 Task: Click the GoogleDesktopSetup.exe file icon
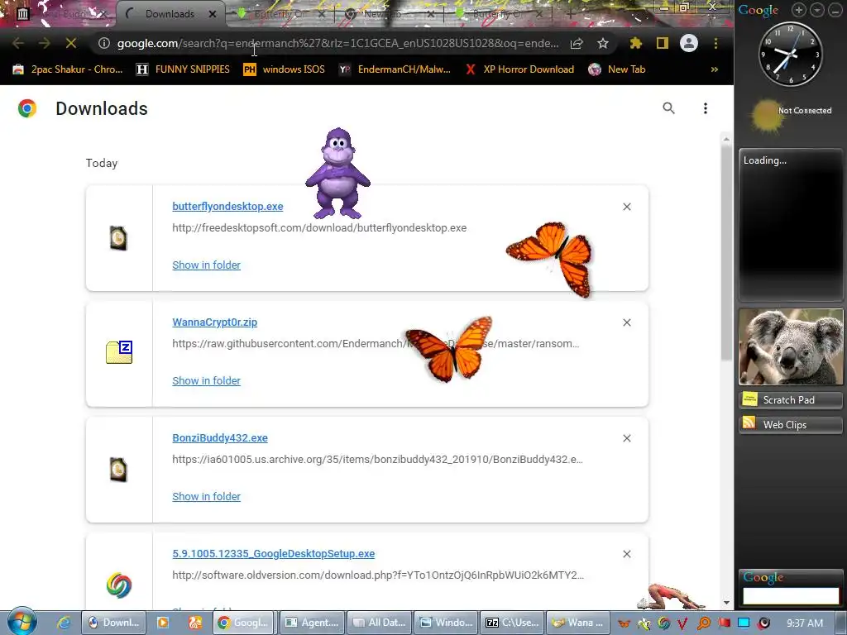pyautogui.click(x=119, y=585)
